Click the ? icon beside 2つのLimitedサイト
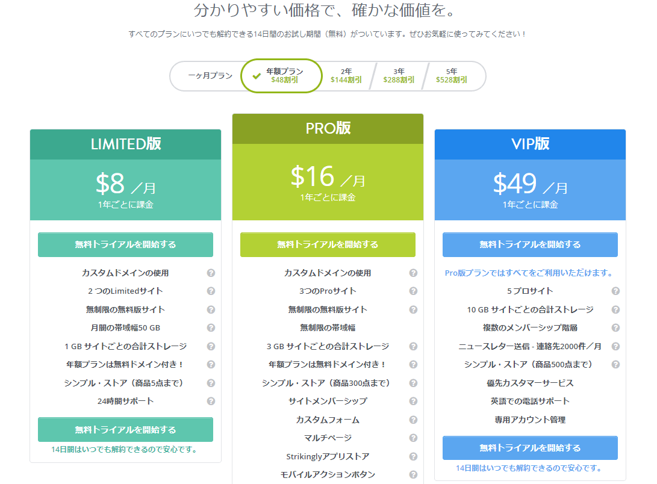The height and width of the screenshot is (484, 657). pos(211,291)
